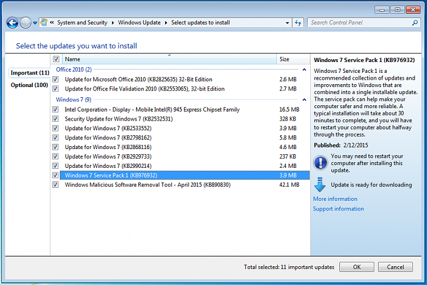Click the arrow after System and Security
The width and height of the screenshot is (427, 285).
click(113, 23)
